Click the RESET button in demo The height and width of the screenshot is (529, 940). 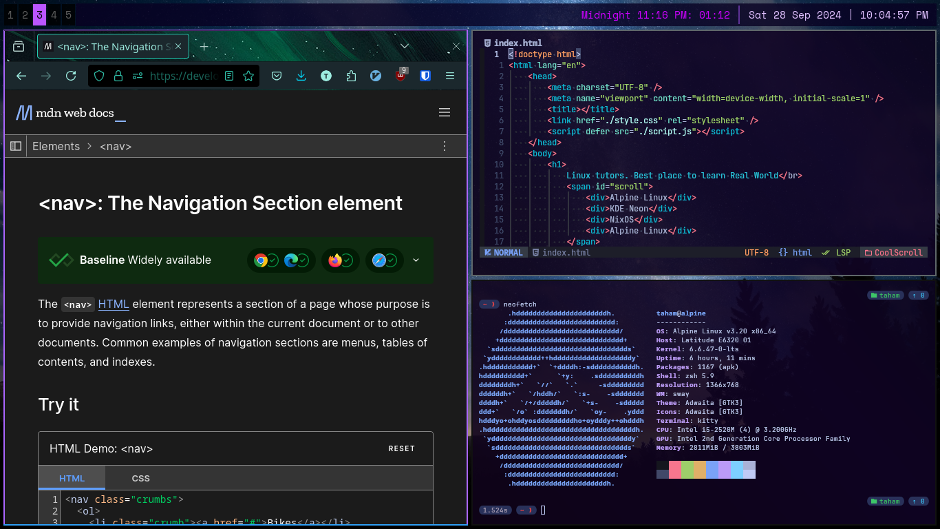(x=402, y=448)
